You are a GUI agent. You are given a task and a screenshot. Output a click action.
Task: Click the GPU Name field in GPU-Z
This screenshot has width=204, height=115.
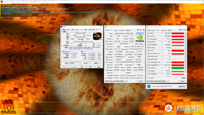(x=124, y=33)
